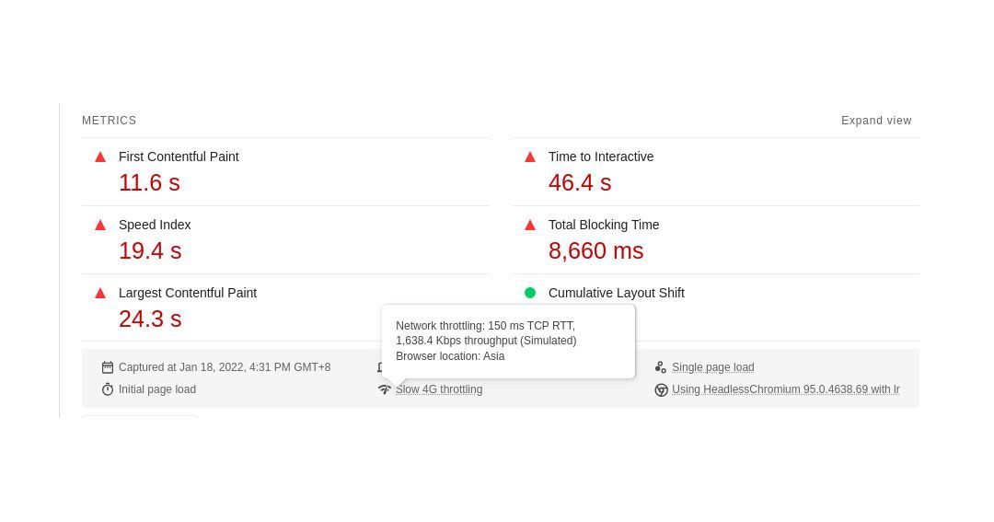Click the Total Blocking Time red triangle icon

(x=530, y=225)
